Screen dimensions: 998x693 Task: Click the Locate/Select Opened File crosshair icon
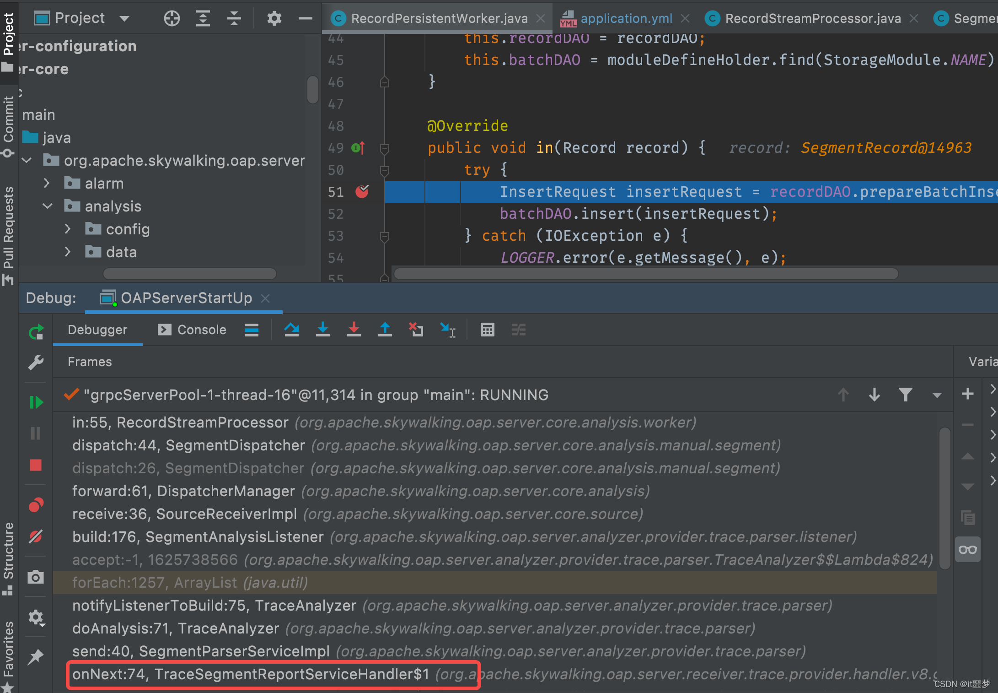tap(172, 18)
